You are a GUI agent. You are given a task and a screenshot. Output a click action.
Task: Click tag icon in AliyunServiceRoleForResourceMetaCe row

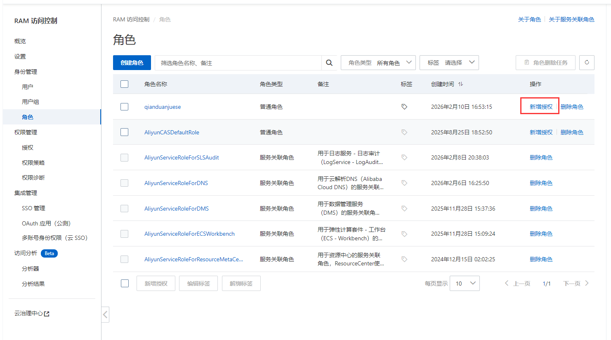click(404, 259)
